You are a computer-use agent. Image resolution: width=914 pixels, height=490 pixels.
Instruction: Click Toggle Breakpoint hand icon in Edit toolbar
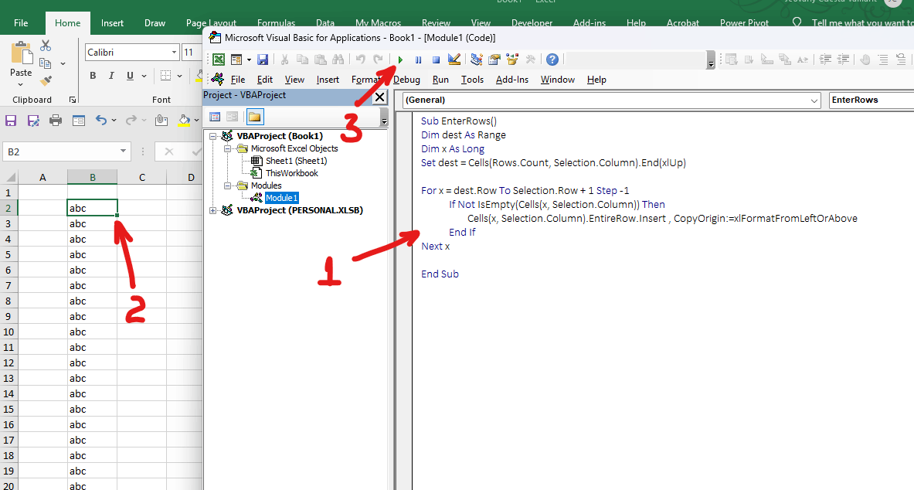click(x=865, y=59)
